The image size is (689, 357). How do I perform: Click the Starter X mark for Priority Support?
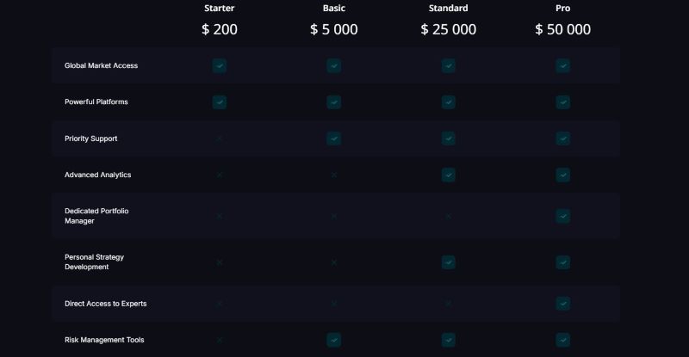(x=220, y=138)
